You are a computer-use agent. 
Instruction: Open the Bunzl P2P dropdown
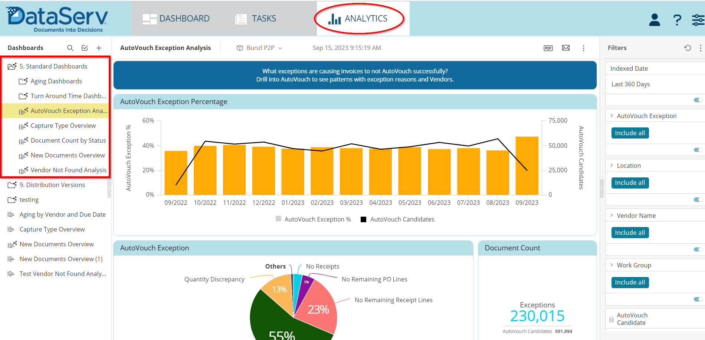[260, 48]
